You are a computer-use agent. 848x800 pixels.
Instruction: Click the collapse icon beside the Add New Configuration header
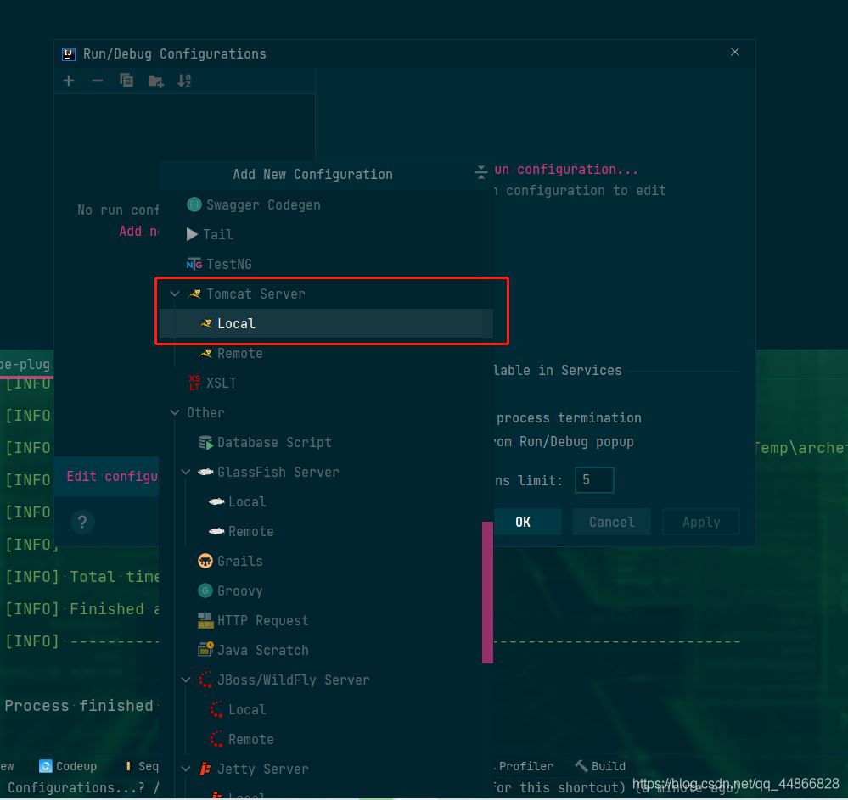(x=480, y=172)
